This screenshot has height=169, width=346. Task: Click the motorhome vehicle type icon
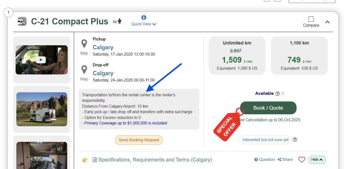tap(22, 22)
